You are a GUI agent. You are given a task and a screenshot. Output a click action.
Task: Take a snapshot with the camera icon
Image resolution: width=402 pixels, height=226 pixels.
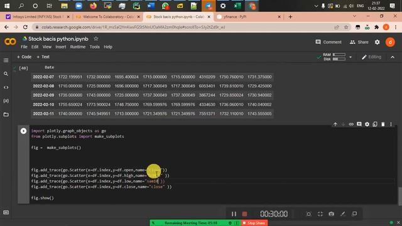click(x=331, y=214)
